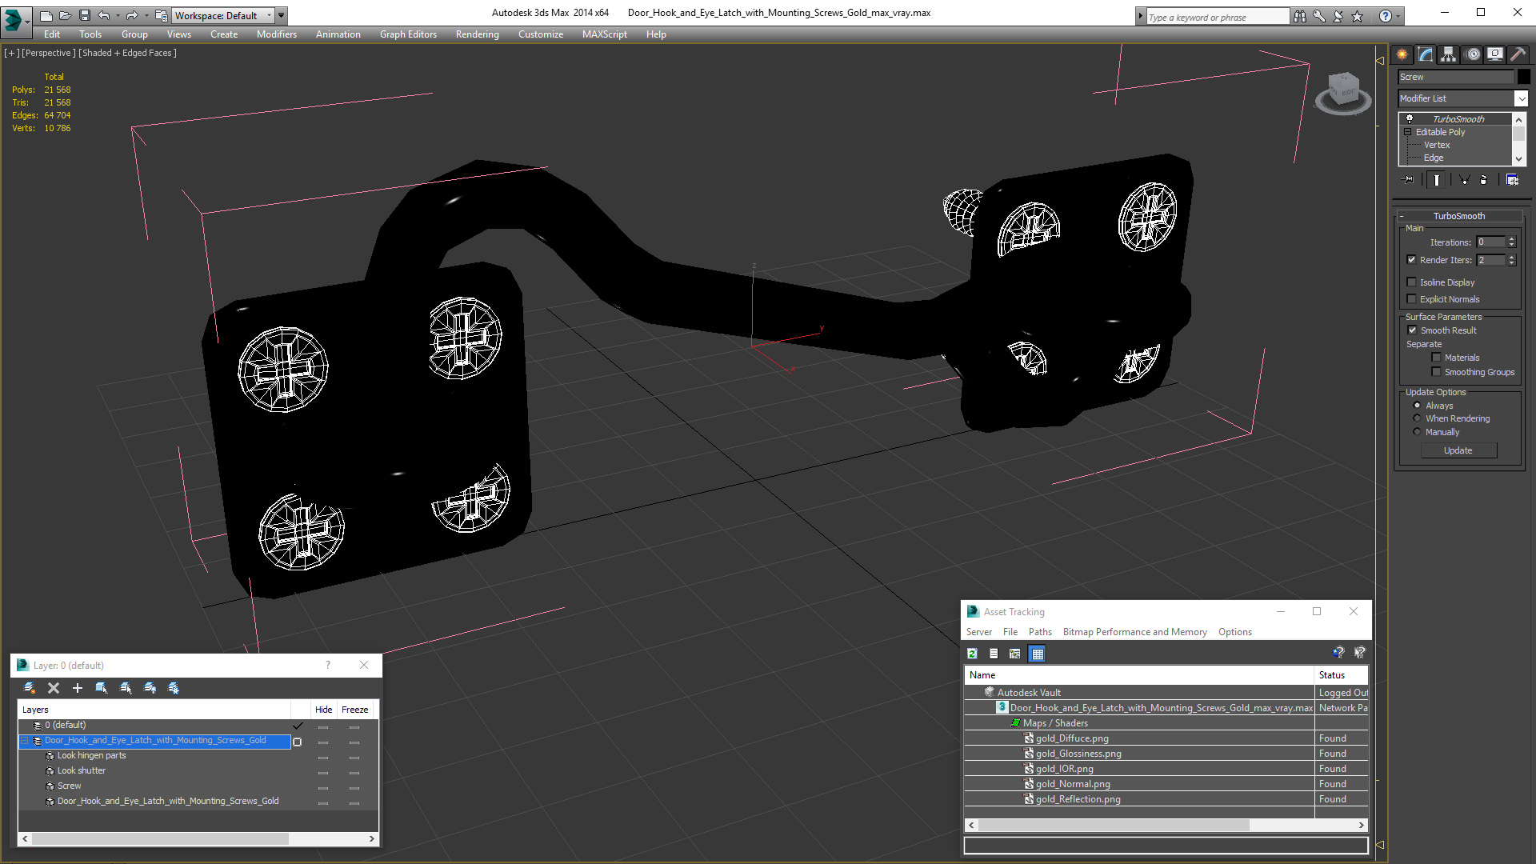Click the Save File icon in quick toolbar
The height and width of the screenshot is (864, 1536).
(x=85, y=15)
